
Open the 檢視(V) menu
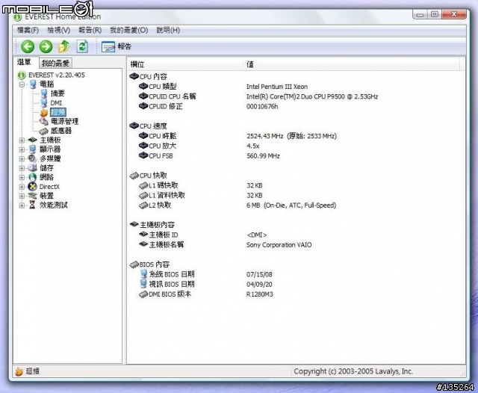(x=58, y=30)
